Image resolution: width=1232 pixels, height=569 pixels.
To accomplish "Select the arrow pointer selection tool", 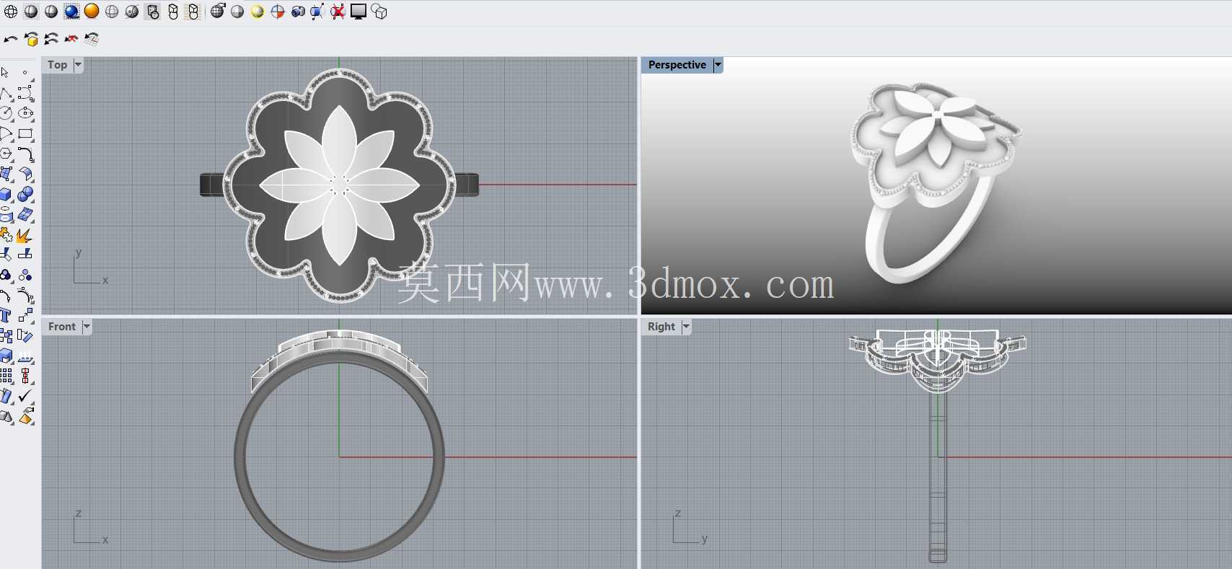I will click(5, 73).
